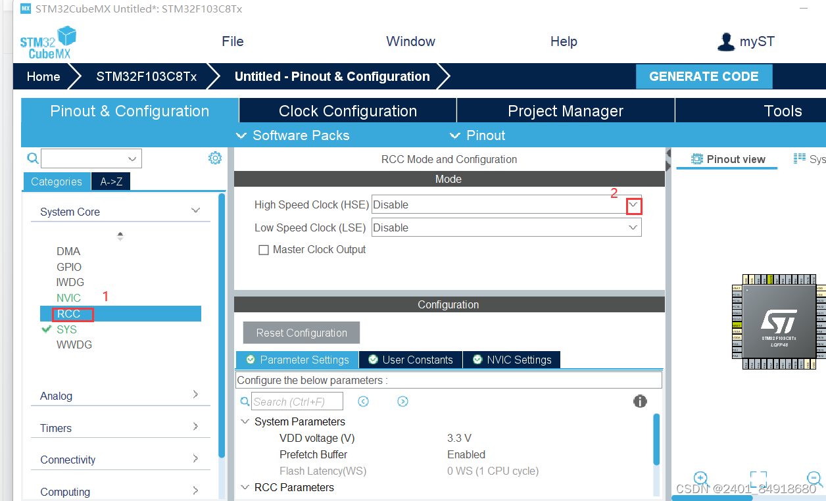Image resolution: width=826 pixels, height=501 pixels.
Task: Switch to the A->Z tab
Action: point(111,181)
